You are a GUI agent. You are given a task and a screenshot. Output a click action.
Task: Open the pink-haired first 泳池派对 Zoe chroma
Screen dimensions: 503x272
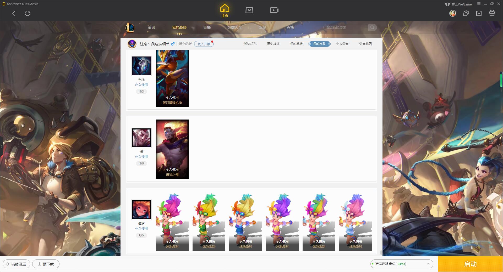172,222
